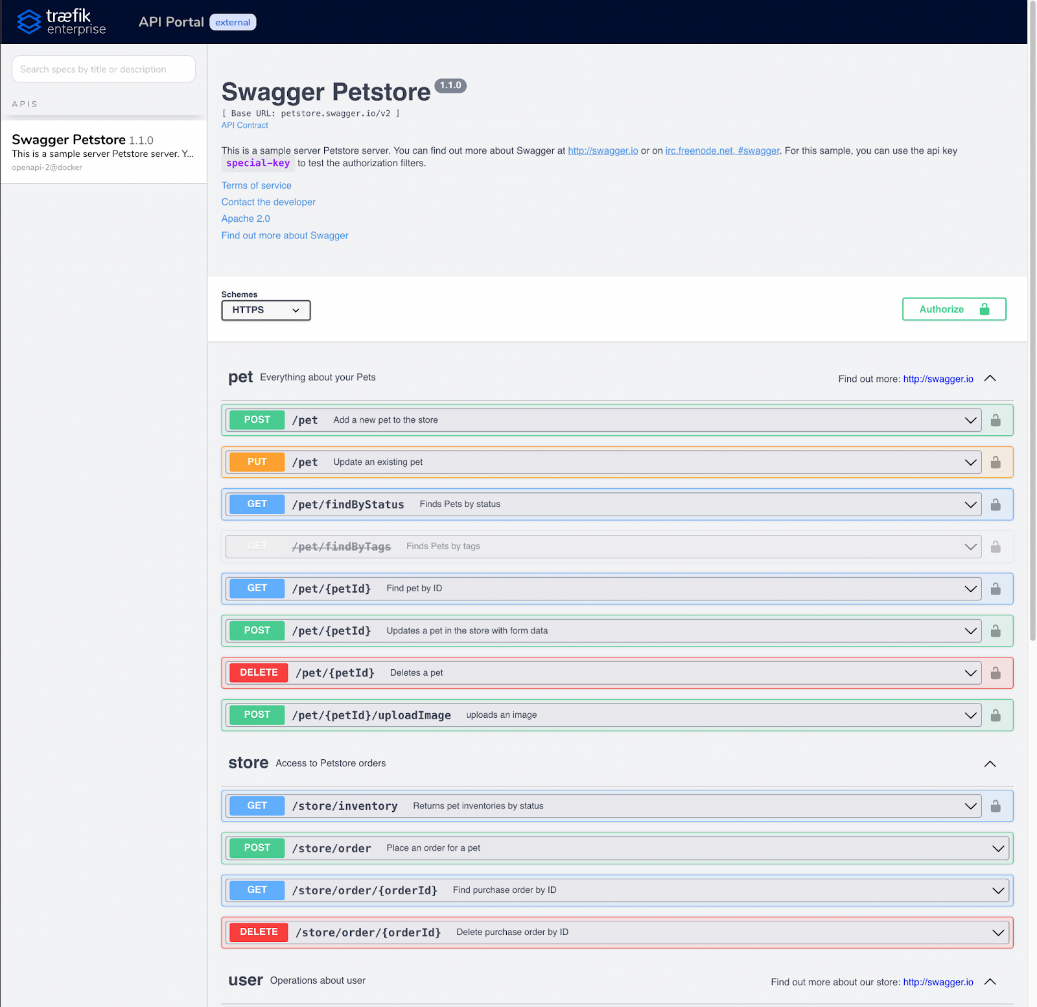Screen dimensions: 1037x1007
Task: Click the /pet/{petId}/uploadImage endpoint path
Action: point(371,715)
